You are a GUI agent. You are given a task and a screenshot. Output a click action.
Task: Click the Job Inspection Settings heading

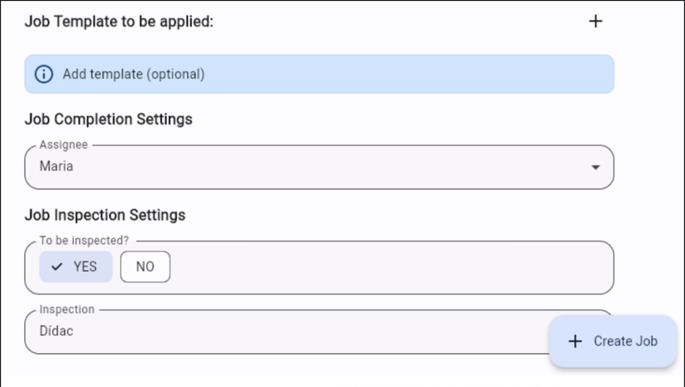[105, 215]
